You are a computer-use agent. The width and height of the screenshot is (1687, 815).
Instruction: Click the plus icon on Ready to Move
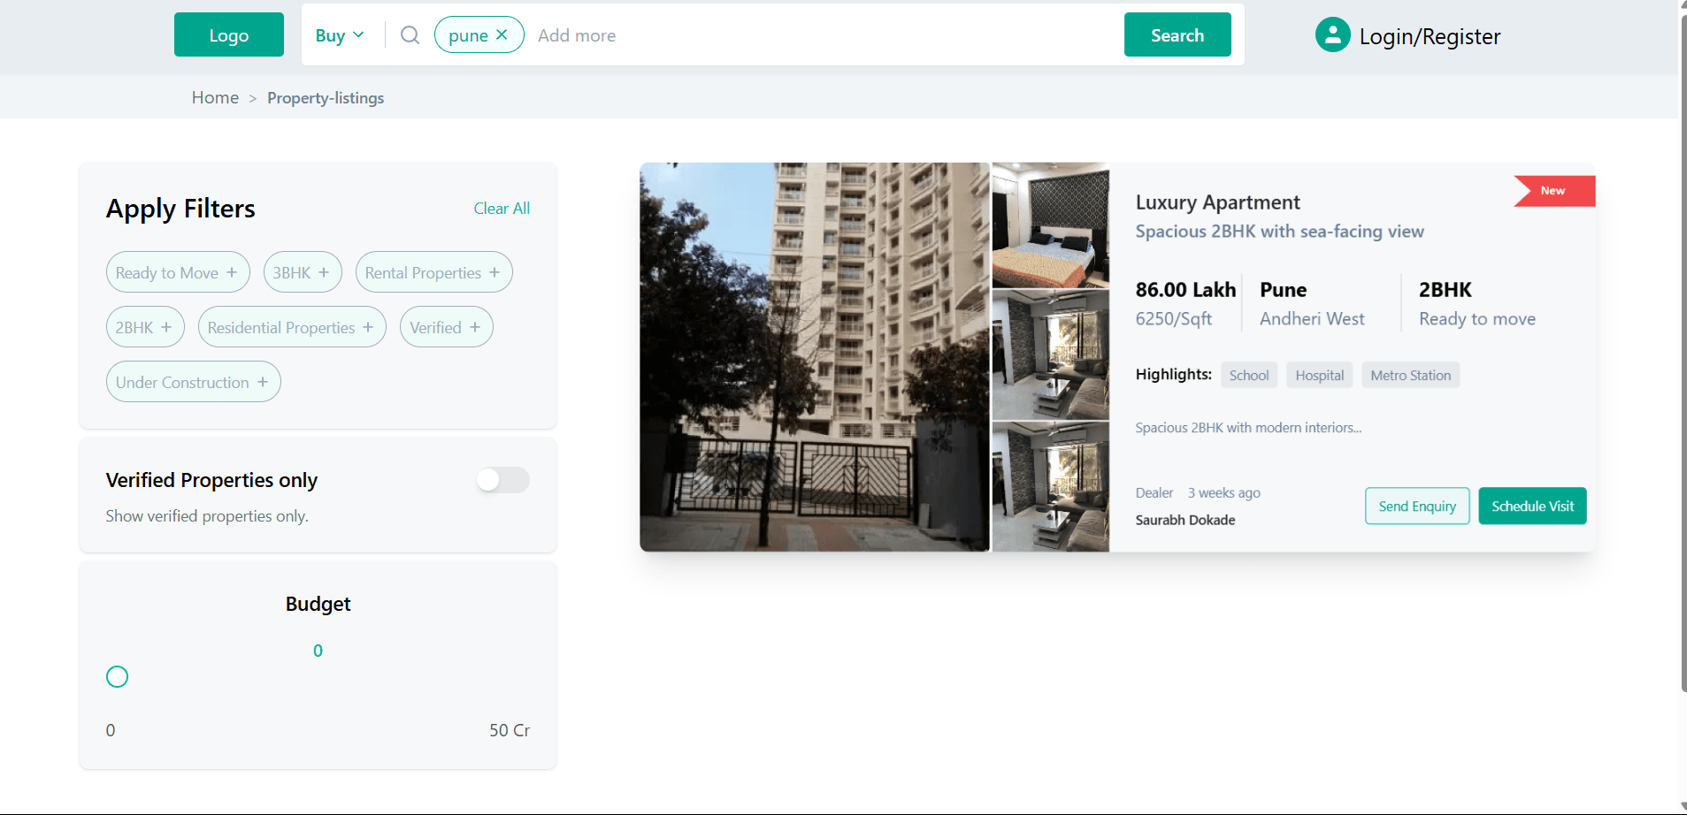point(232,272)
